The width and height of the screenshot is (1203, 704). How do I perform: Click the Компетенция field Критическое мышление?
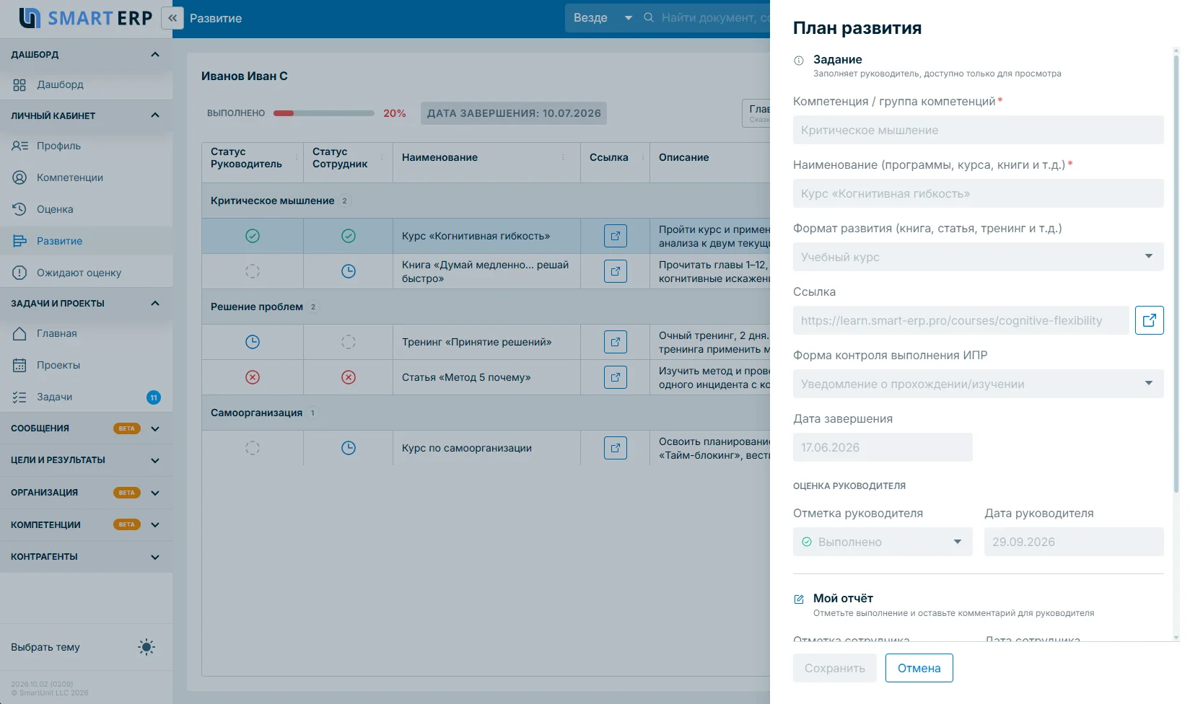coord(978,130)
